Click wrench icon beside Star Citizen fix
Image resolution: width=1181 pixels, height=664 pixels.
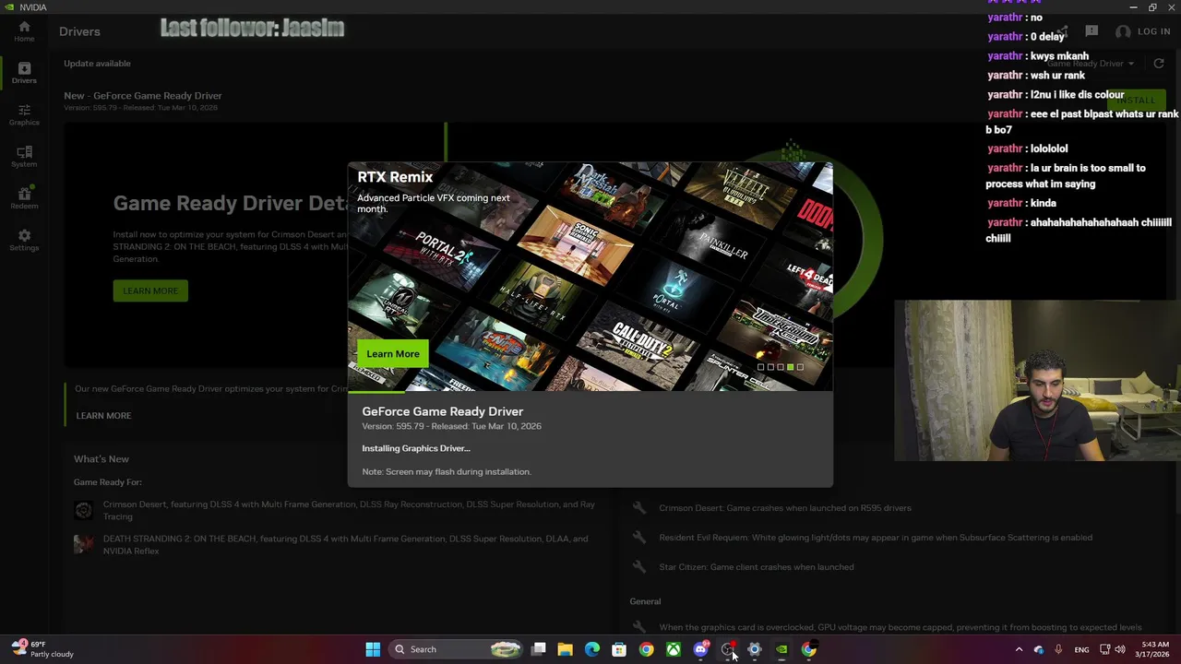pyautogui.click(x=638, y=567)
